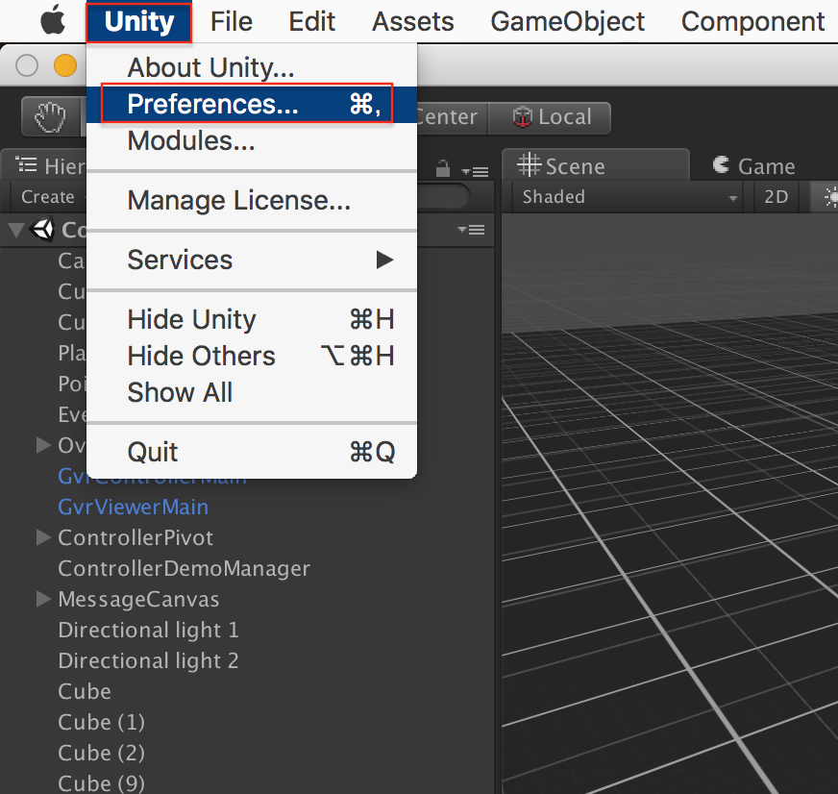Image resolution: width=838 pixels, height=794 pixels.
Task: Open the Apple menu
Action: coord(53,21)
